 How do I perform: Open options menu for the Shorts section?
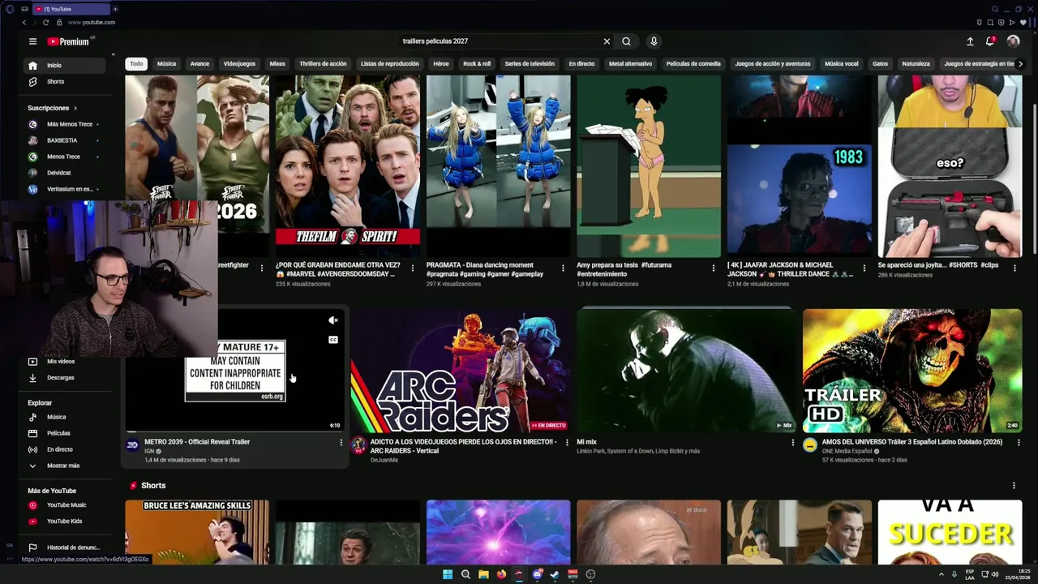(1014, 486)
